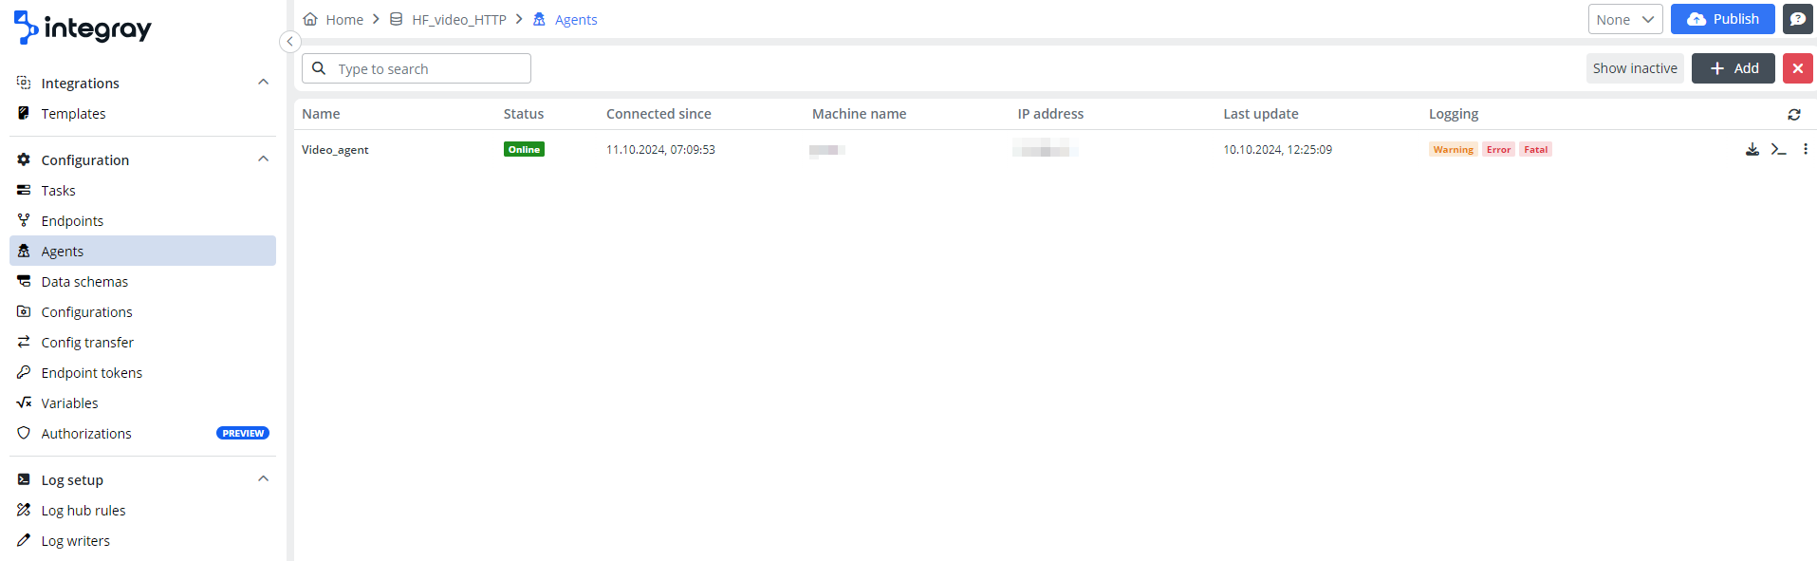
Task: Collapse the sidebar with the arrow button
Action: pos(290,42)
